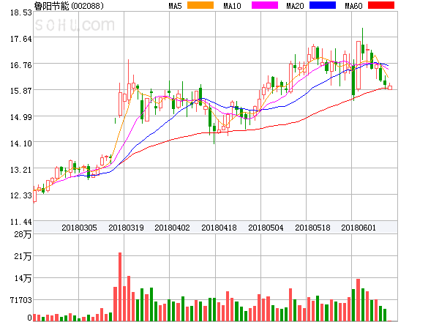Click the long-wick red candle peaking near 16.76 in March
Screen dimensions: 439x322
129,81
